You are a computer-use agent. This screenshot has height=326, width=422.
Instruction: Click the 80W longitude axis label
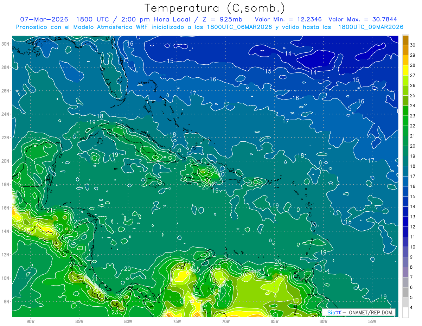point(128,321)
